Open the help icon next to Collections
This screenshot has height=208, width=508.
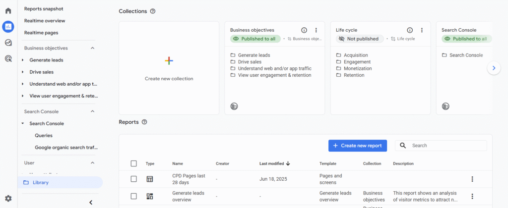coord(153,11)
